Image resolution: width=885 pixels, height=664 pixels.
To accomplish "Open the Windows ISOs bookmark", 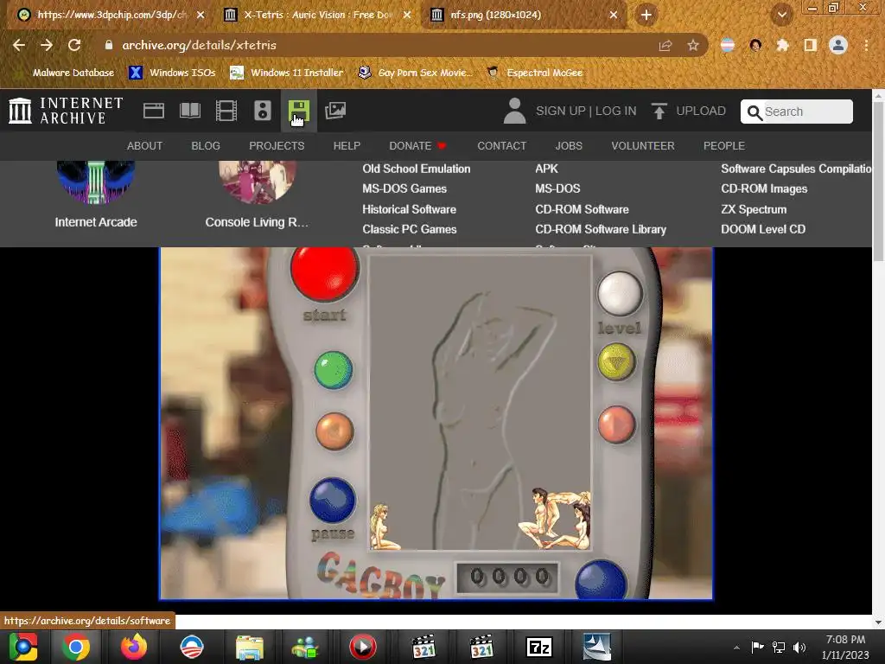I will pyautogui.click(x=172, y=73).
